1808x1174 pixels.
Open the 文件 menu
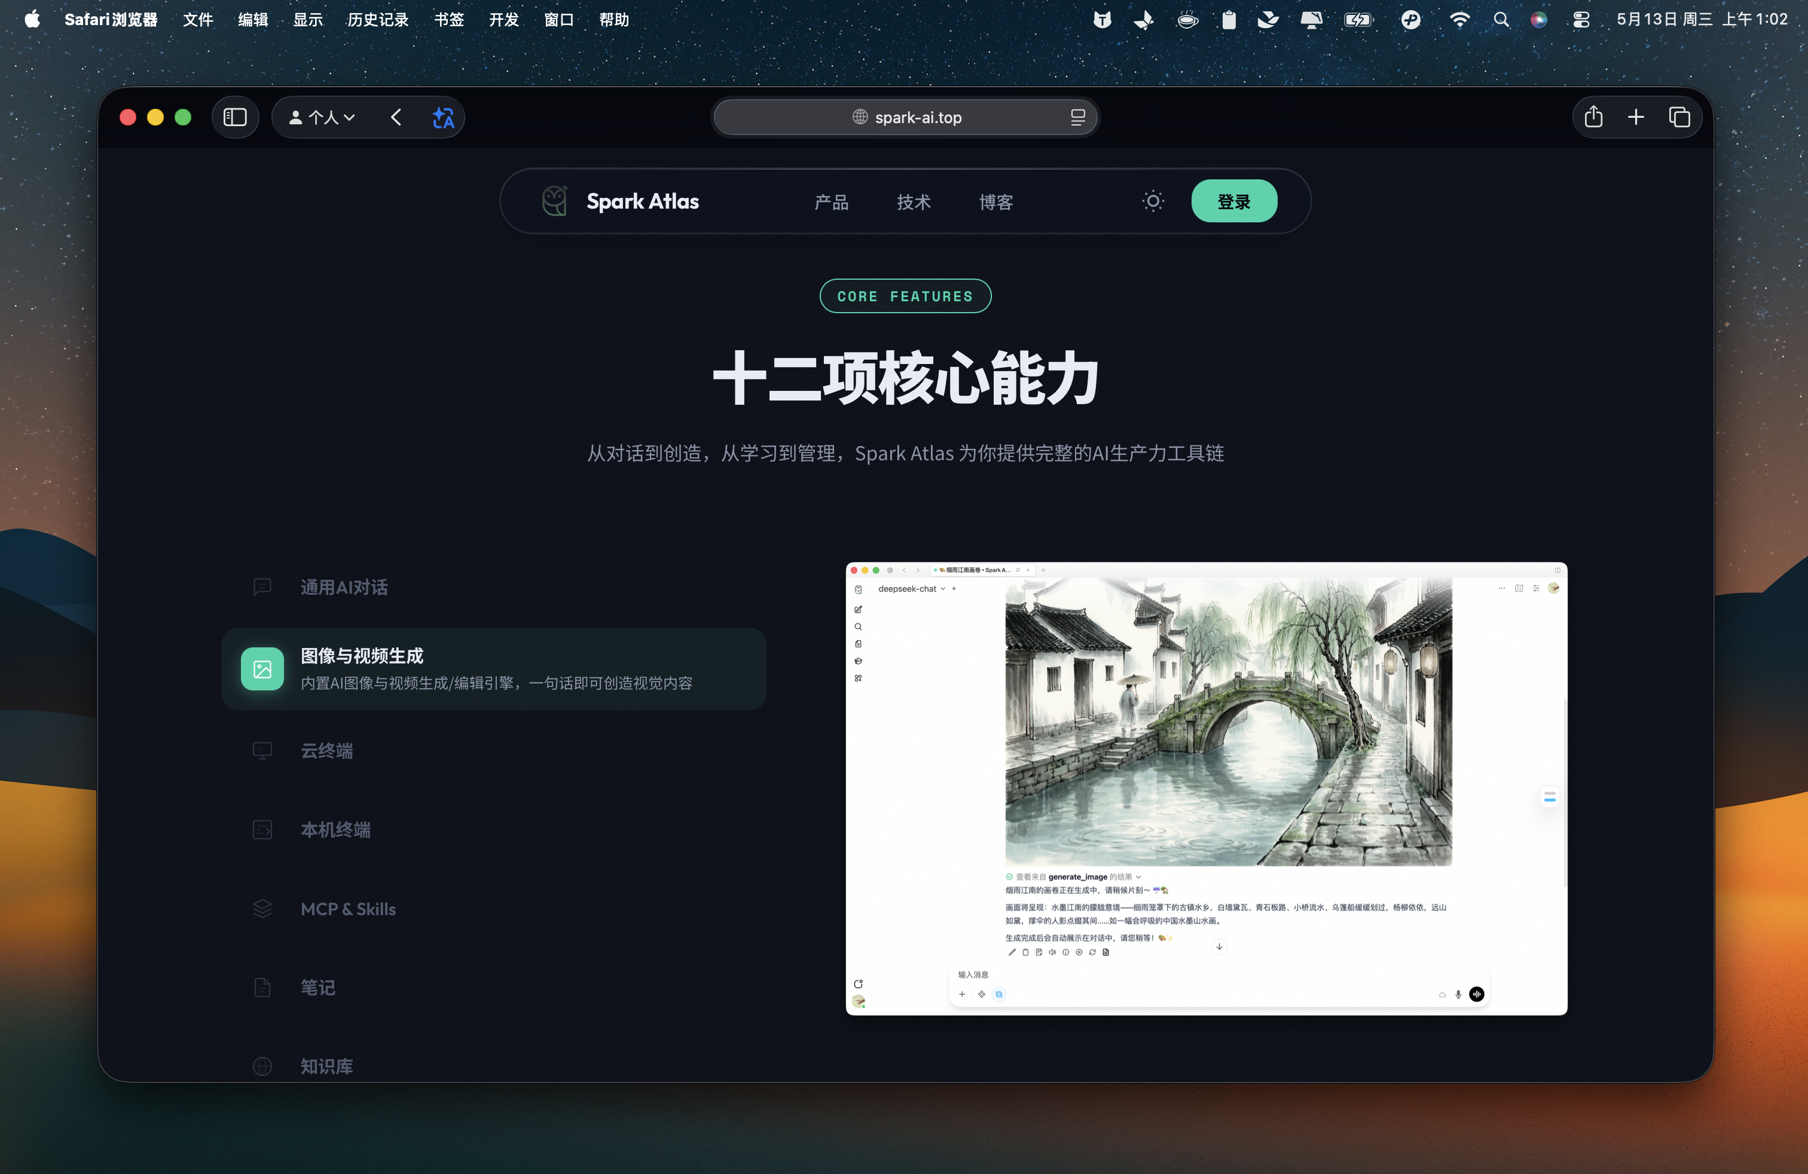198,20
